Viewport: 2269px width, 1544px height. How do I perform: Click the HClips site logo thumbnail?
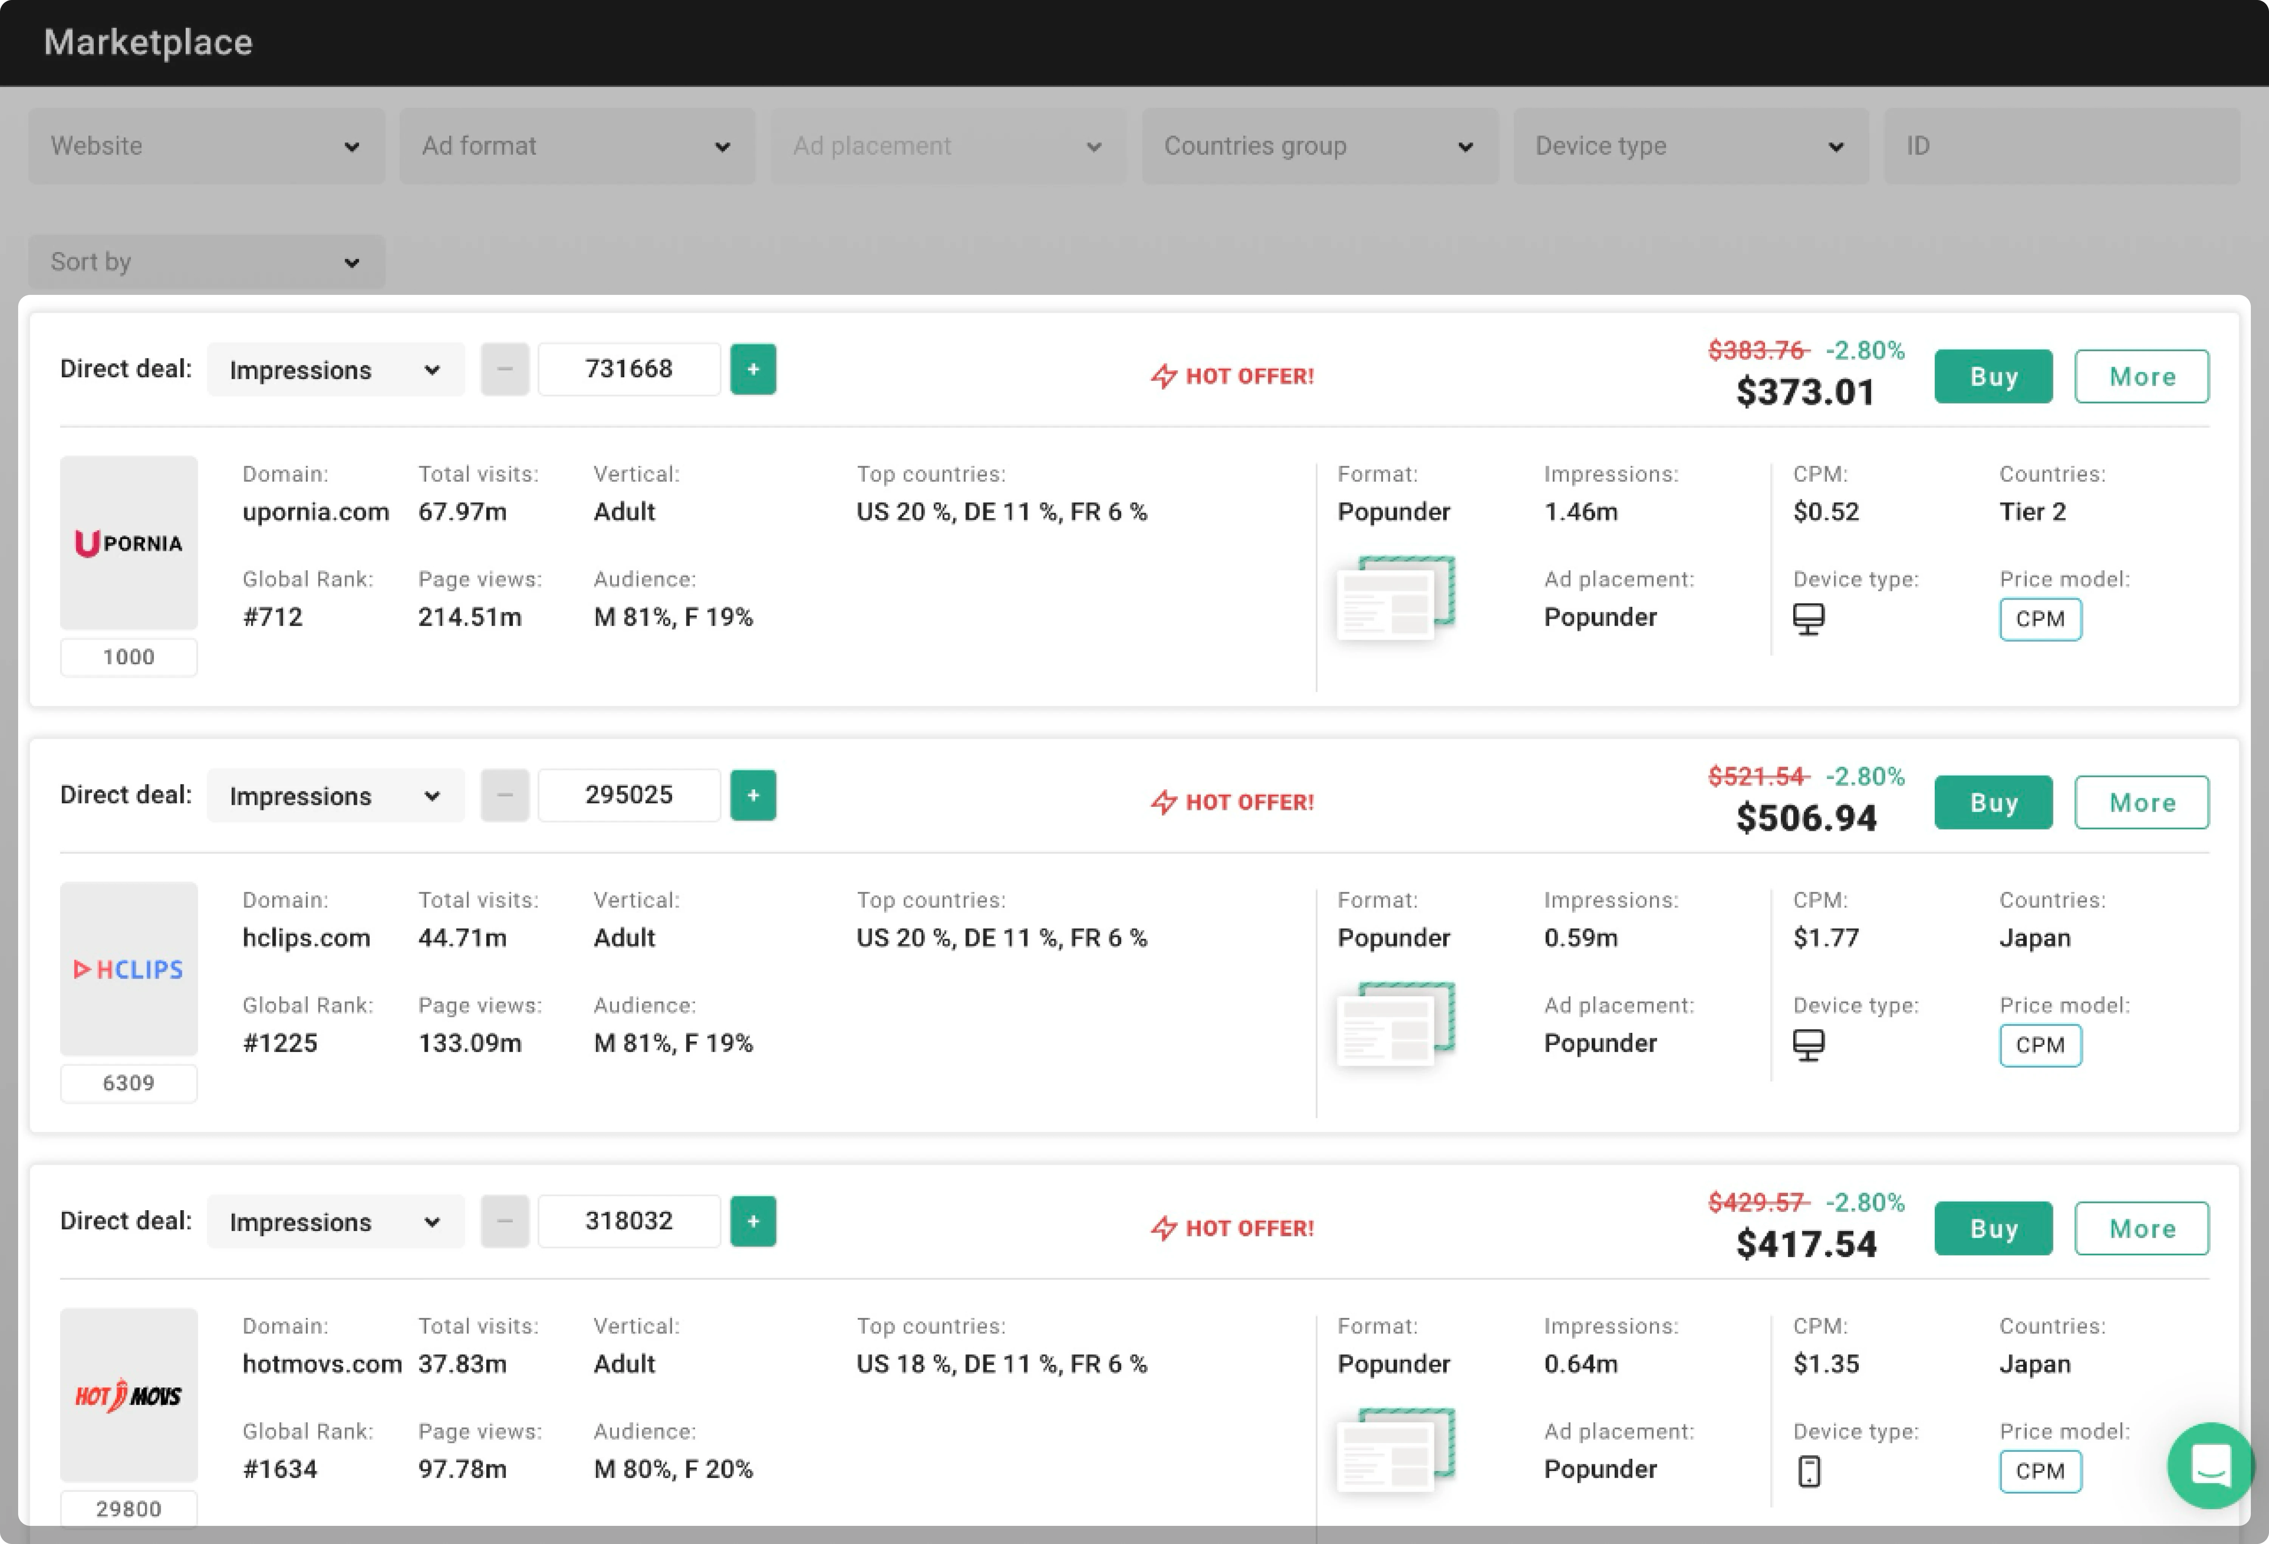129,969
